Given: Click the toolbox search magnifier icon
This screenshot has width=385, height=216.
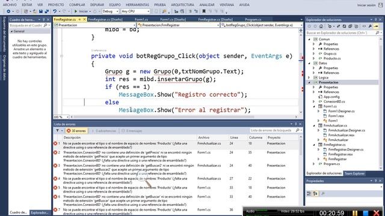Looking at the screenshot, I should [x=46, y=25].
